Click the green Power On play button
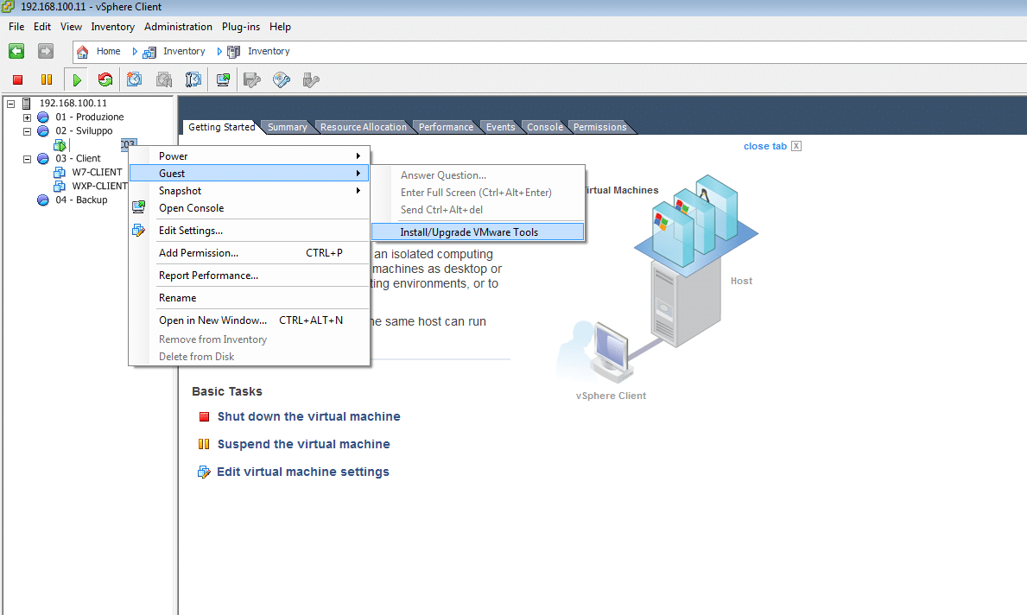Viewport: 1027px width, 615px height. [x=77, y=80]
